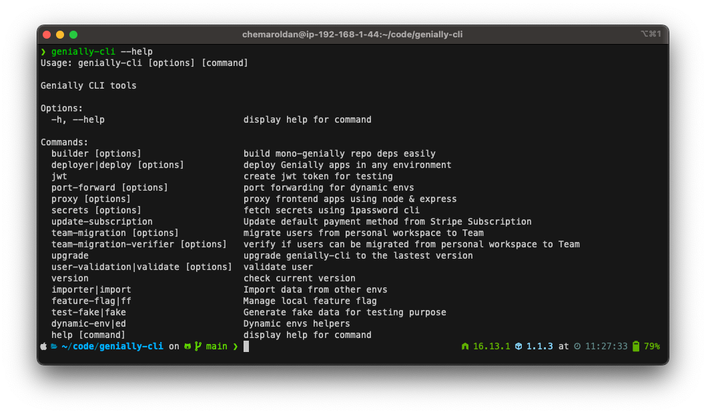The image size is (706, 414).
Task: Click the 'deployer|deploy [options]' command
Action: coord(117,165)
